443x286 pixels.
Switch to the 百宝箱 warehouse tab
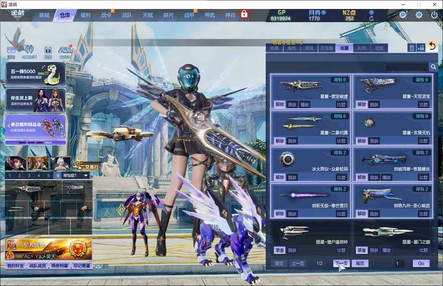click(x=327, y=48)
